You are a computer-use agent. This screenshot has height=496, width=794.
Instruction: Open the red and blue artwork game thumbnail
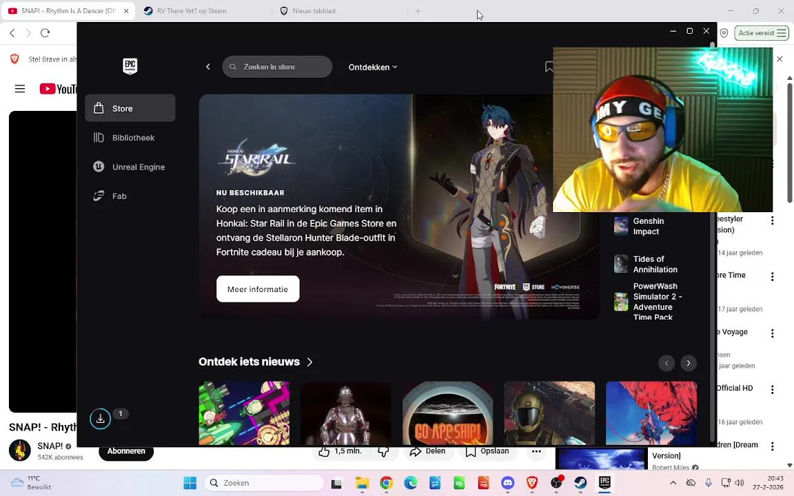tap(651, 413)
